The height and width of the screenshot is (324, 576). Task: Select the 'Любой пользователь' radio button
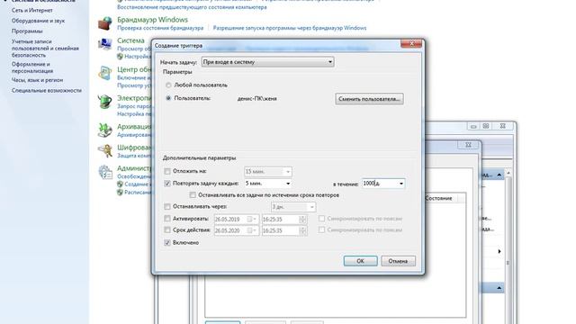point(168,85)
